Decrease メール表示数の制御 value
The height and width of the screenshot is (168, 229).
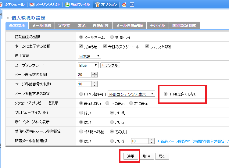click(95, 76)
